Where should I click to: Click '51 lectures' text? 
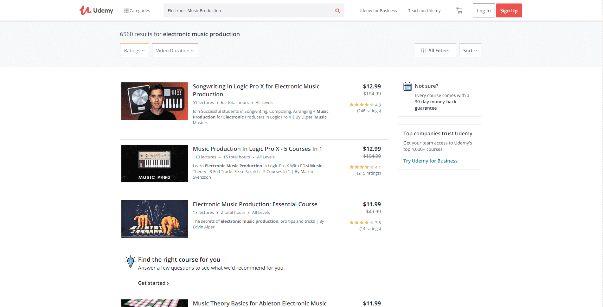(x=203, y=103)
